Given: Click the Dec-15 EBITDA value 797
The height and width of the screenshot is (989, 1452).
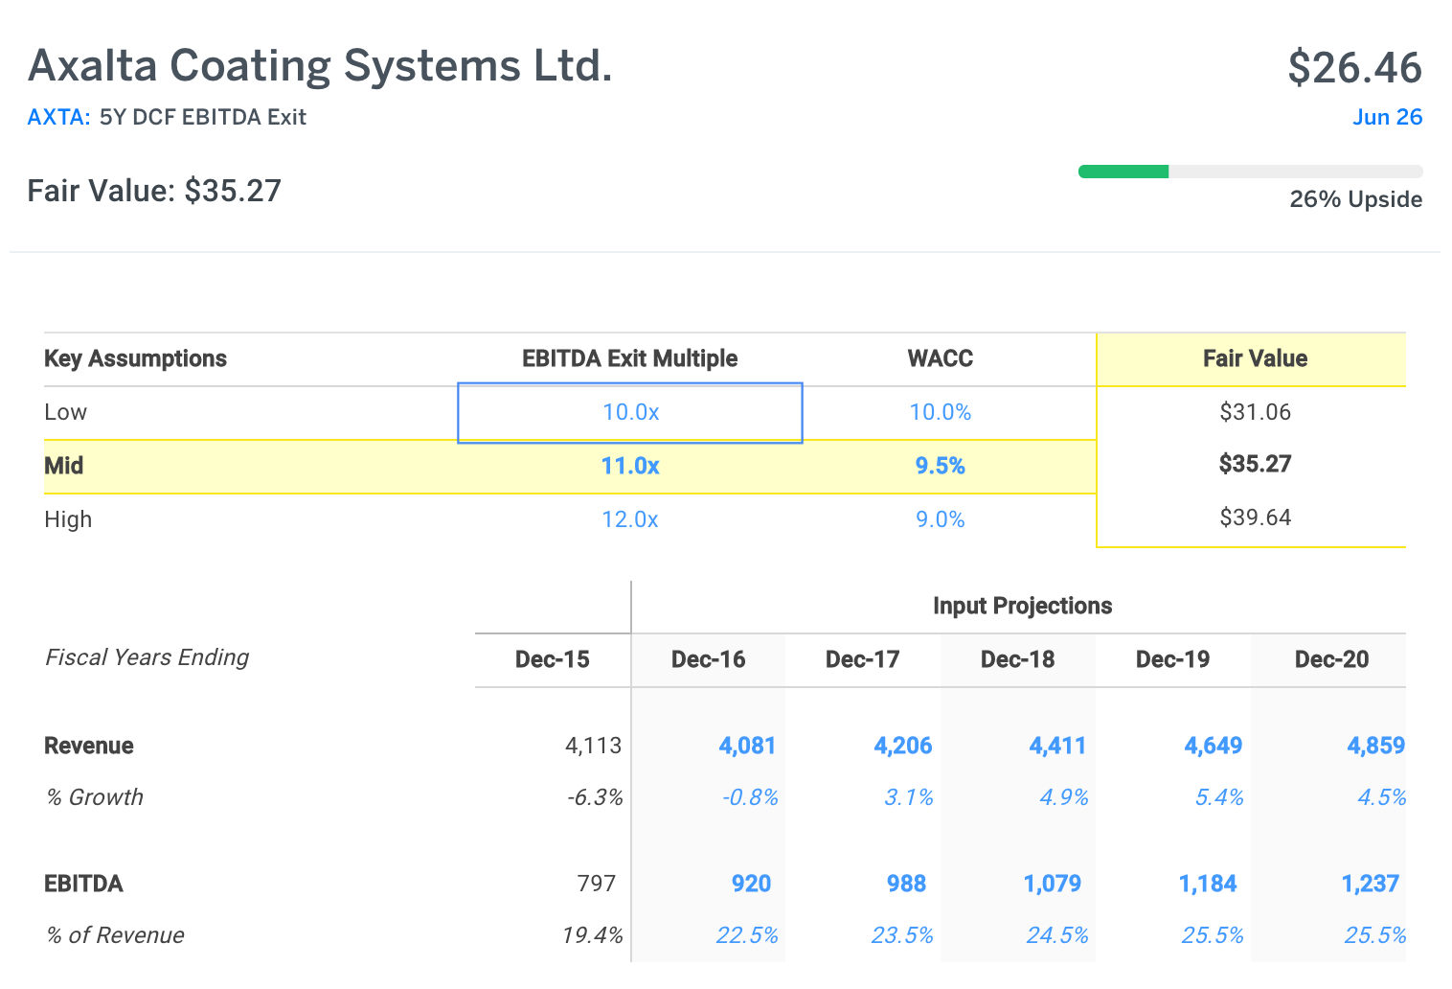Looking at the screenshot, I should (597, 884).
